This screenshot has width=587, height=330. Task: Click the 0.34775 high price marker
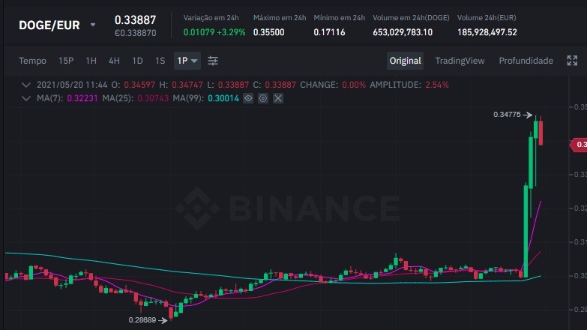click(x=513, y=115)
